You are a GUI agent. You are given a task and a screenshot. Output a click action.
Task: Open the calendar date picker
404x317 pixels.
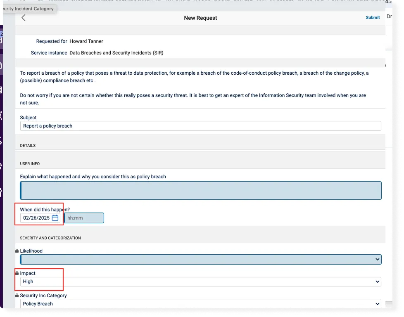pyautogui.click(x=55, y=218)
